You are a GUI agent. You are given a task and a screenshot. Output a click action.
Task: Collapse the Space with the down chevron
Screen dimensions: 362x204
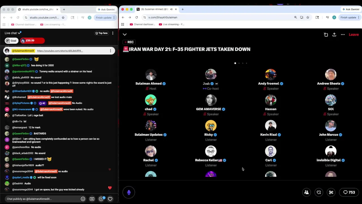coord(125,35)
